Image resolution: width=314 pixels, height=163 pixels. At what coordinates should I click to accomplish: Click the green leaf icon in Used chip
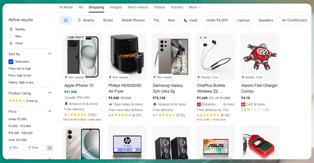(x=185, y=20)
